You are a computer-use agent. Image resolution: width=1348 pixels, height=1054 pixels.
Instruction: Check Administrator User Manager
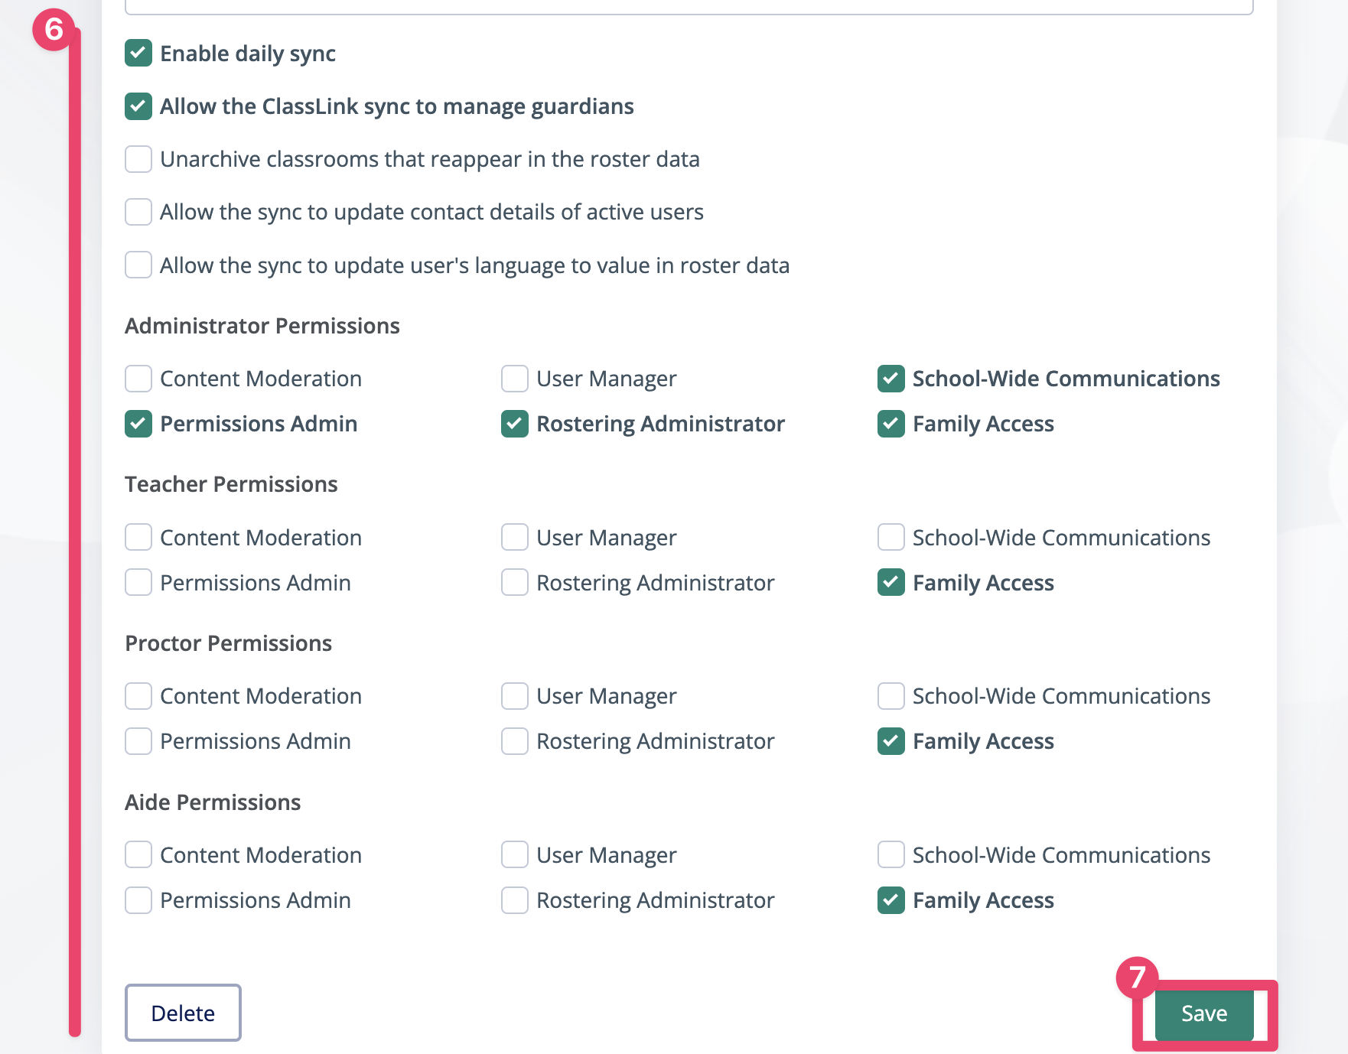pos(515,379)
